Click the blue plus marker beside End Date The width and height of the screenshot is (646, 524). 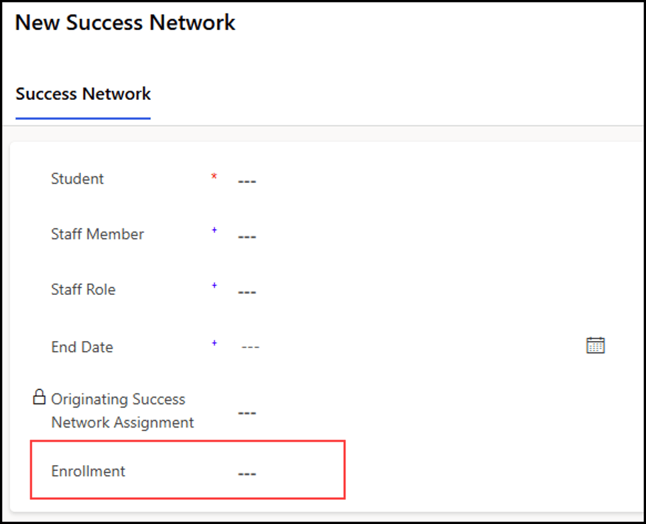pos(214,343)
